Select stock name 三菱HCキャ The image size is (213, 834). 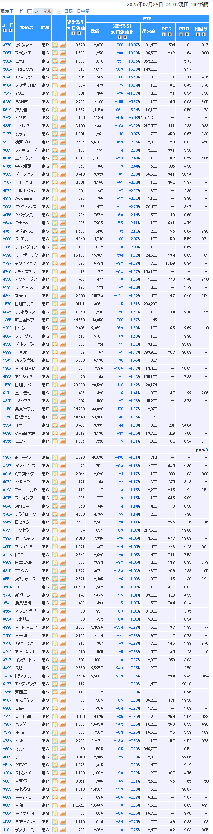26,821
